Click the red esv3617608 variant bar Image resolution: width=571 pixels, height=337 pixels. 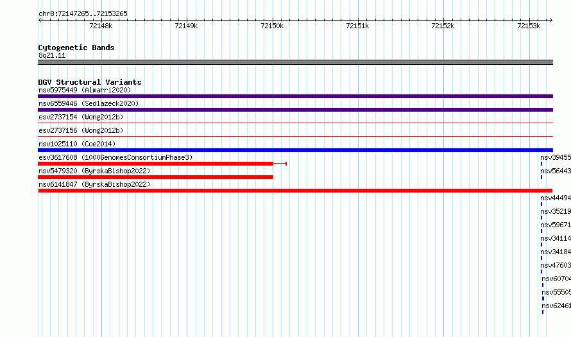pos(155,164)
